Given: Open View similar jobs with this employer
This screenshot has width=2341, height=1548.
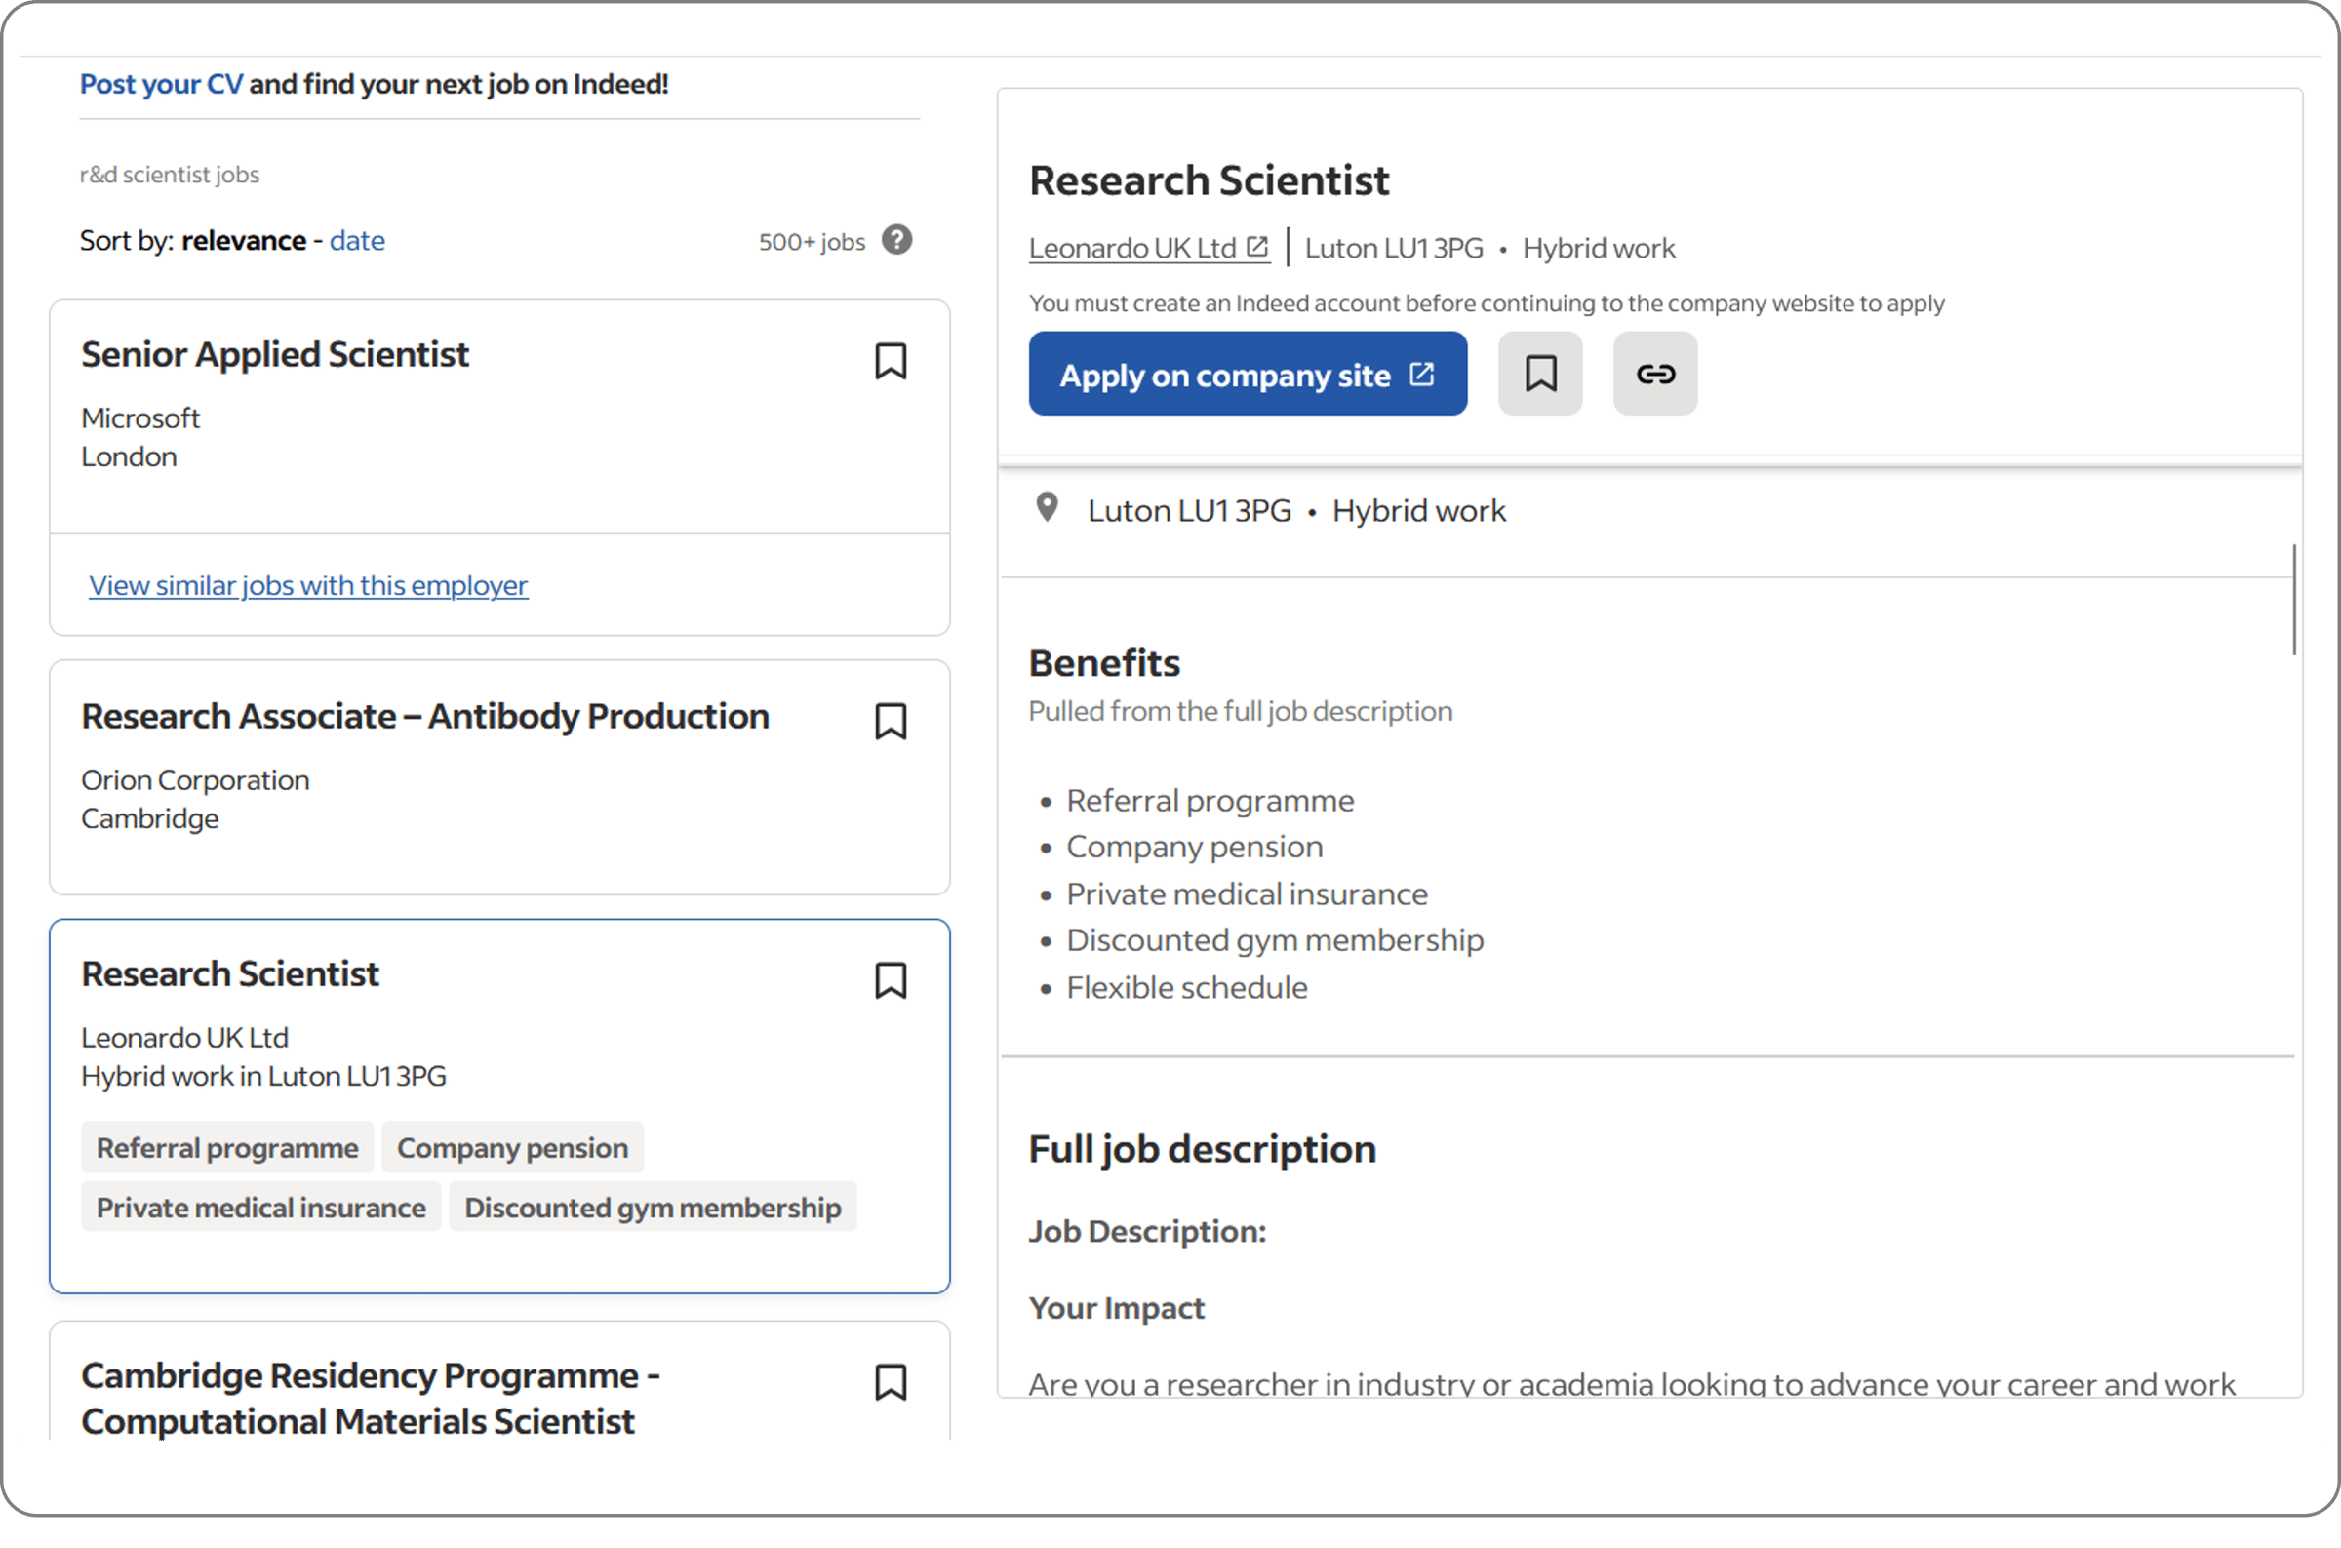Looking at the screenshot, I should pyautogui.click(x=308, y=585).
